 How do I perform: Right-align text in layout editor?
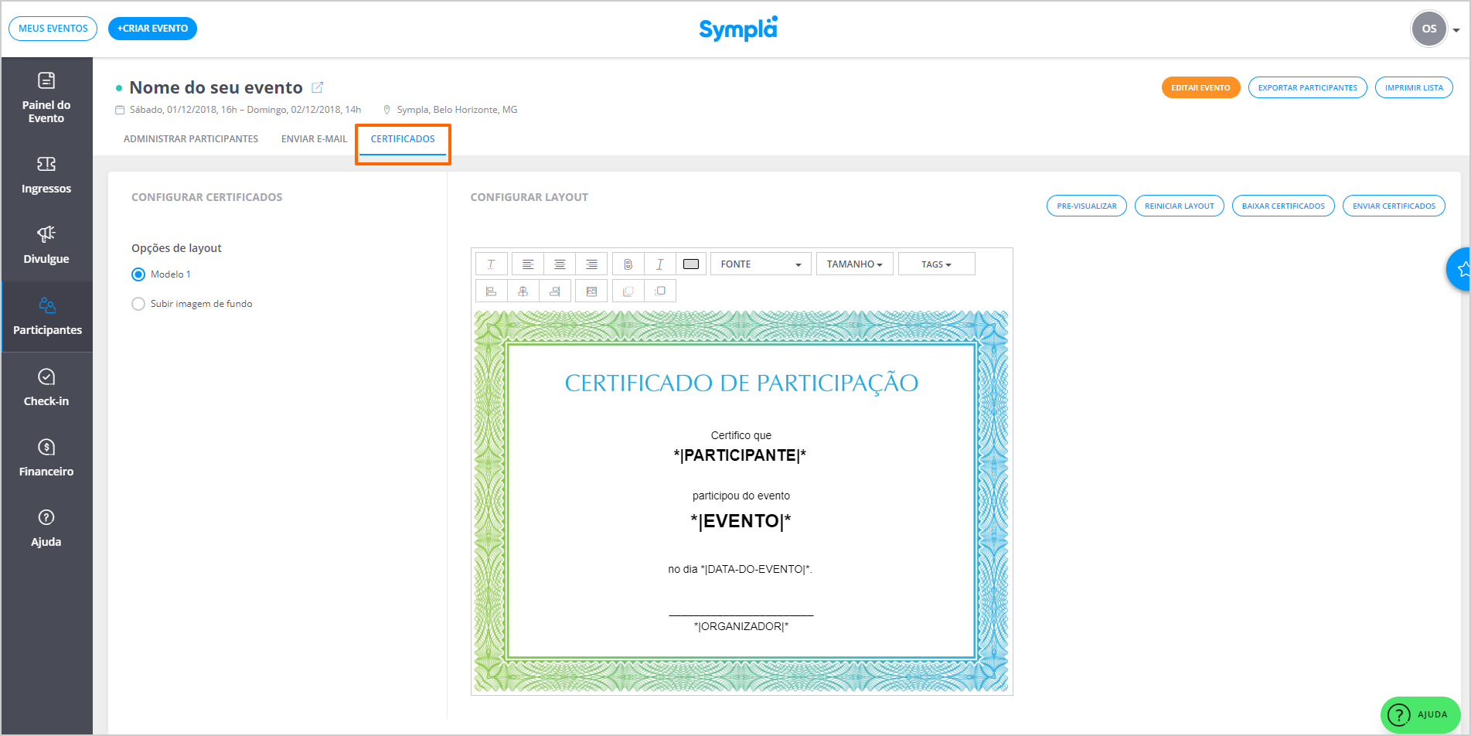tap(591, 264)
